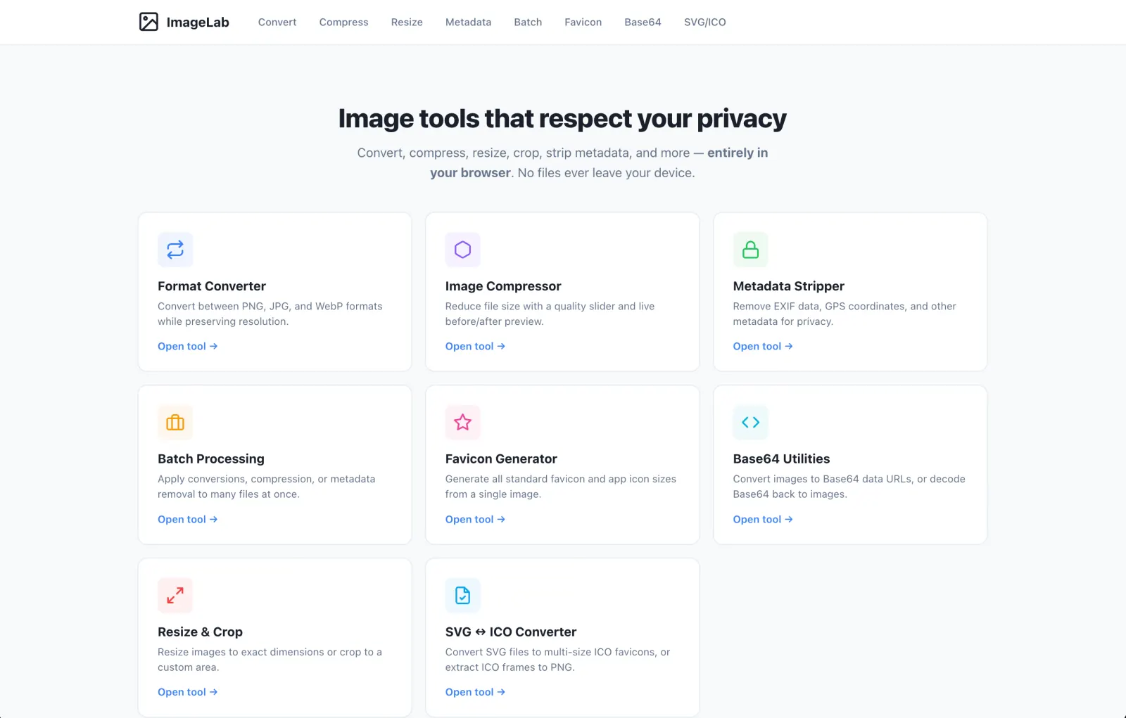Click the 'Generate all standard favicon' description
1126x718 pixels.
tap(561, 487)
